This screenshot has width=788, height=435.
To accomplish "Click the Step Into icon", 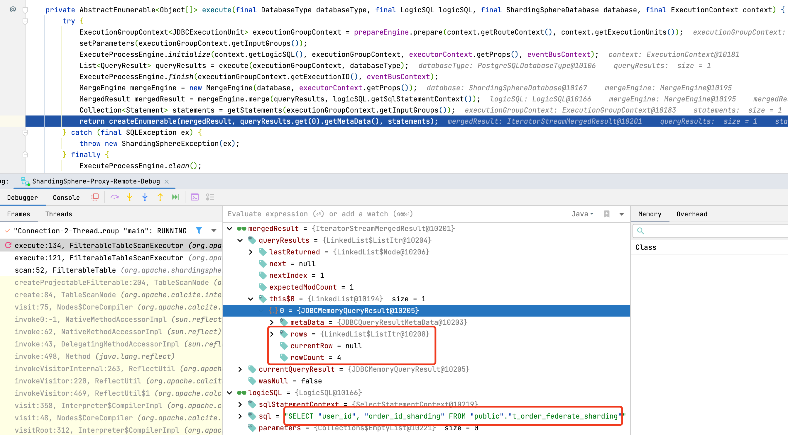I will (130, 197).
